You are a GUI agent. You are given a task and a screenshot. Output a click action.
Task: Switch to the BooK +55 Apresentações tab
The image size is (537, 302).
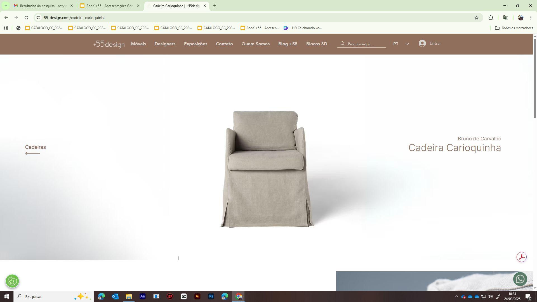click(x=110, y=6)
